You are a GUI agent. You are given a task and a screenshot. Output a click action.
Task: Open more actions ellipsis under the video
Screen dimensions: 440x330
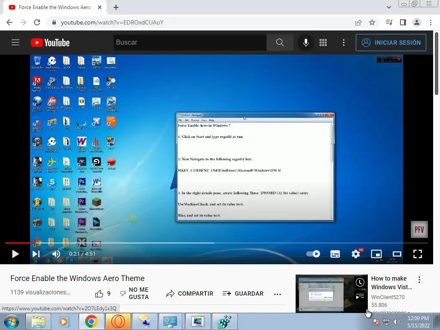(x=278, y=294)
